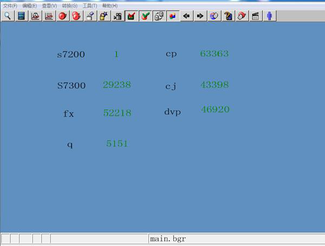
Task: Open the 编辑(E) menu
Action: pyautogui.click(x=30, y=6)
